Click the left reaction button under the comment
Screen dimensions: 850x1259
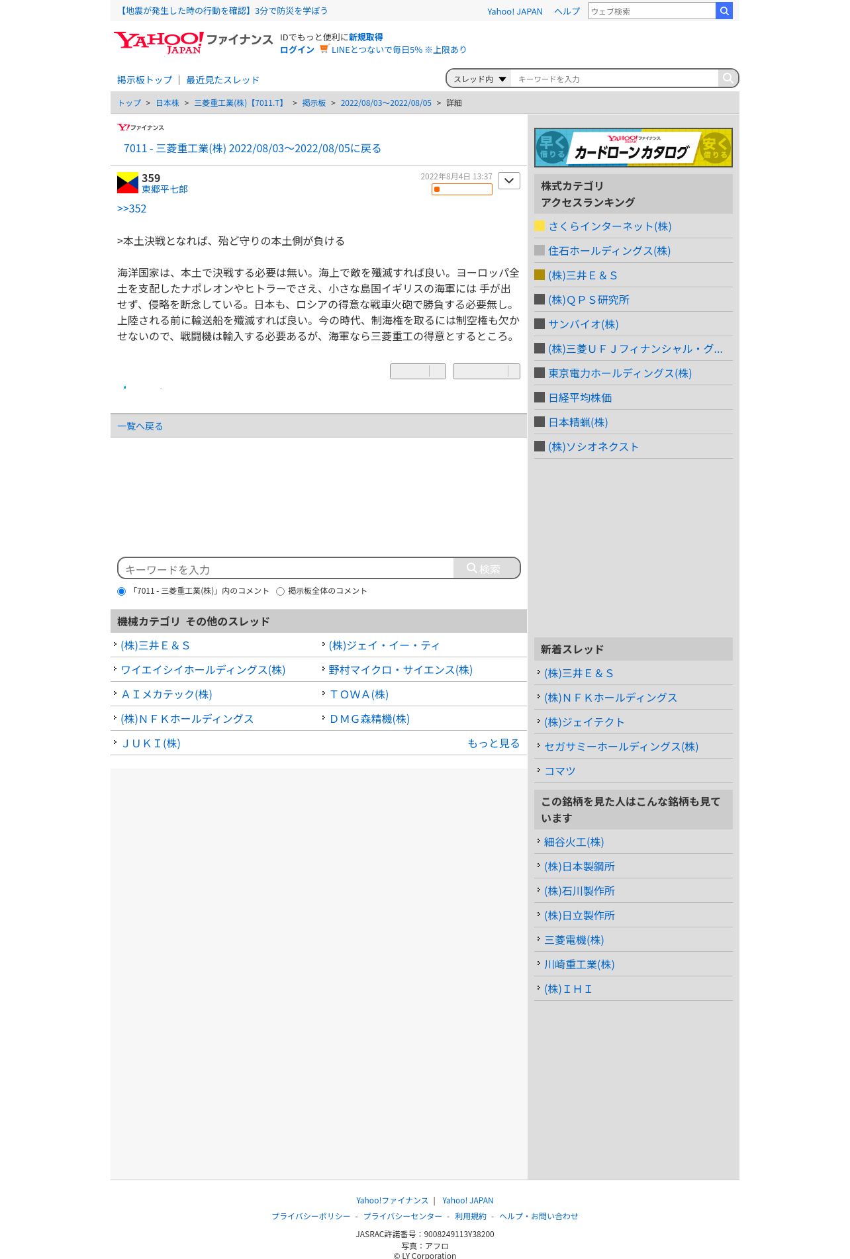(x=418, y=371)
